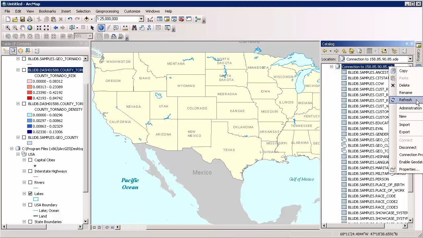423x238 pixels.
Task: Select the BLUDB.SAMPLES.EVAL table
Action: (365, 129)
